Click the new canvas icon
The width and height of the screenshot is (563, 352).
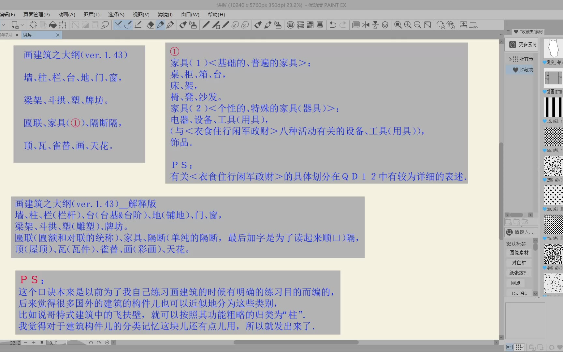15,25
